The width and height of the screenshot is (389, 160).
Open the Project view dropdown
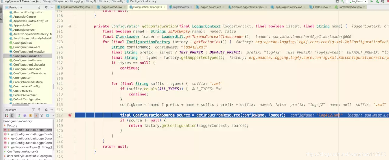tap(14, 7)
